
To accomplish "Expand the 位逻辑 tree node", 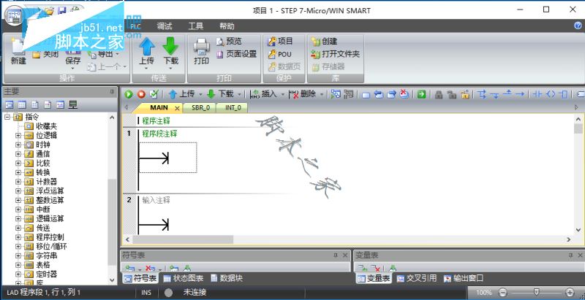I will pyautogui.click(x=18, y=136).
